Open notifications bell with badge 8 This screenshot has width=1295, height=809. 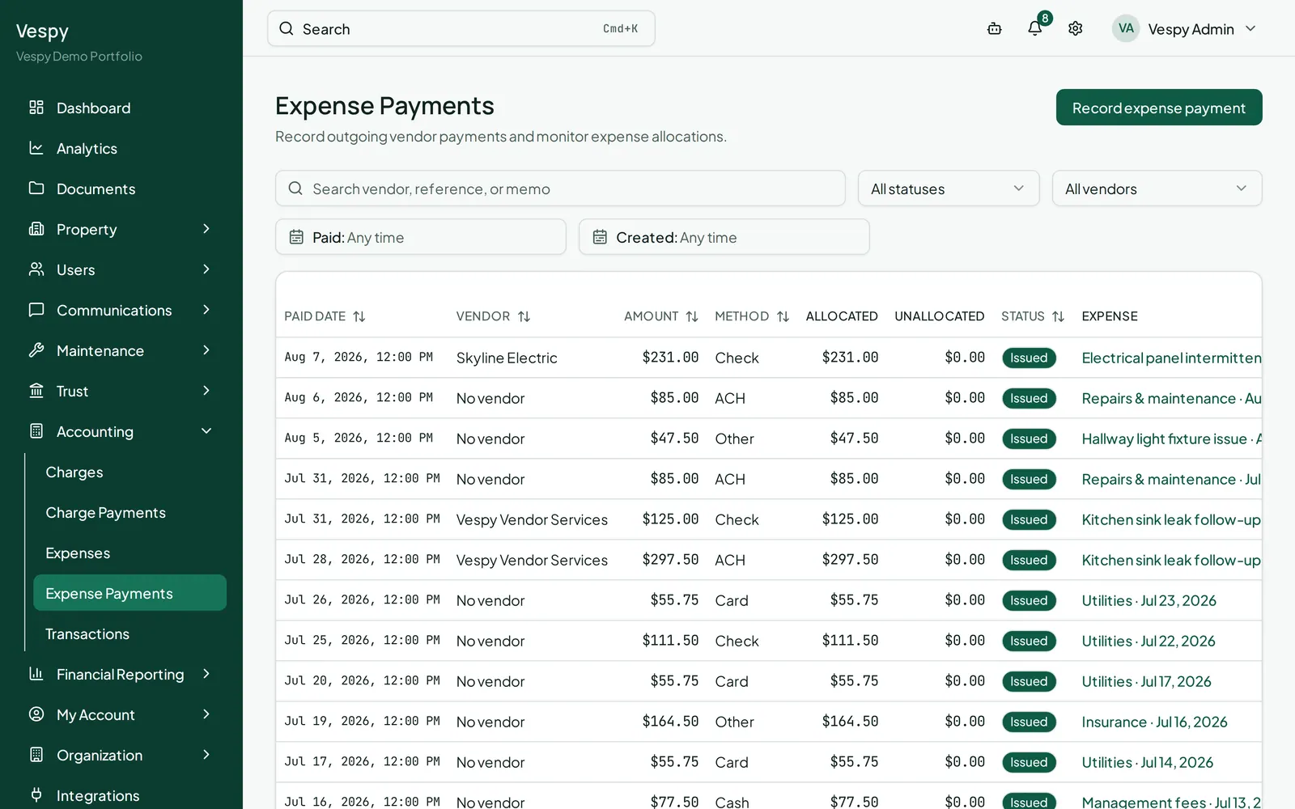tap(1035, 28)
